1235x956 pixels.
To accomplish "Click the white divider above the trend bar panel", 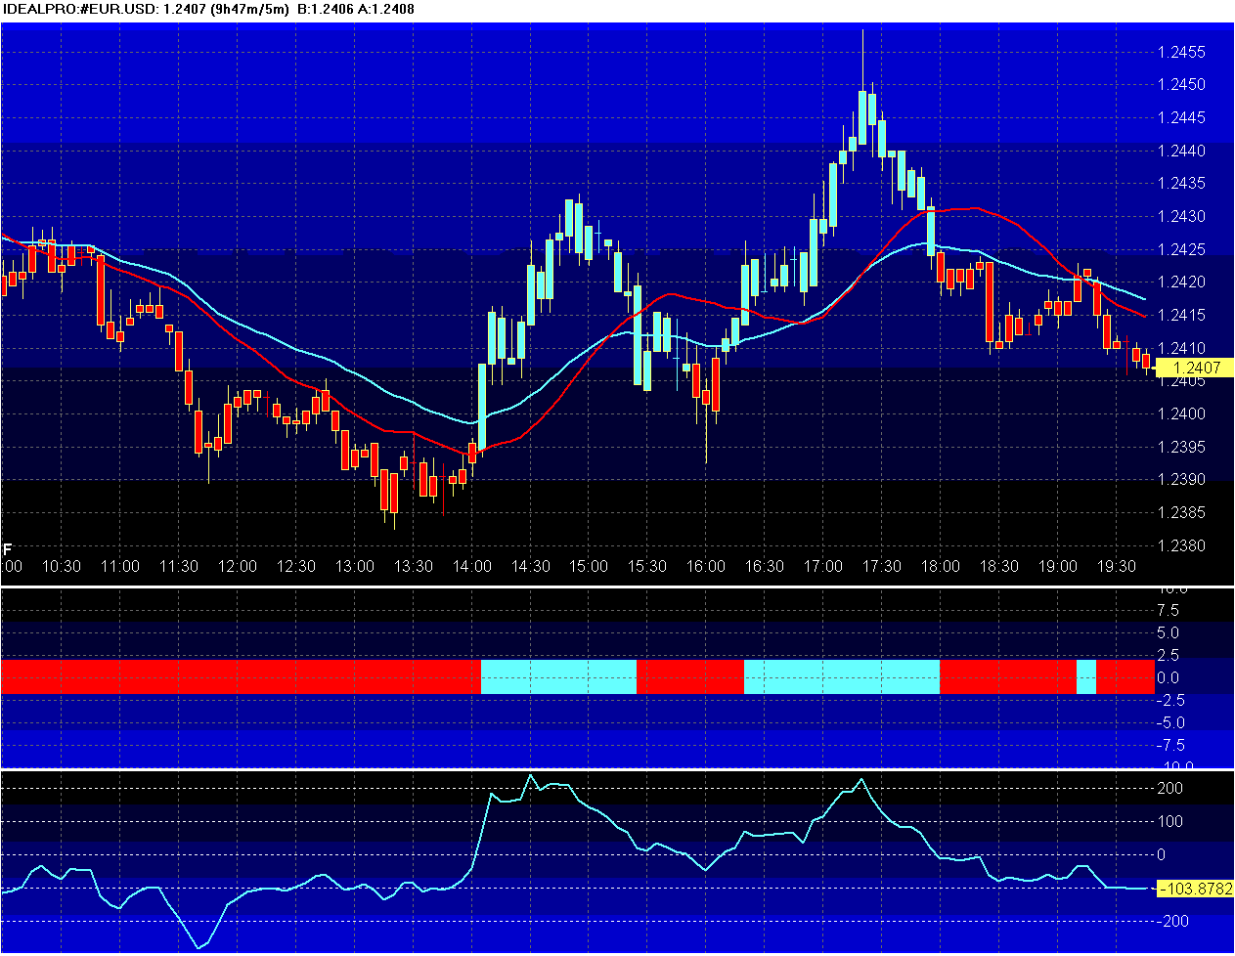I will point(616,587).
